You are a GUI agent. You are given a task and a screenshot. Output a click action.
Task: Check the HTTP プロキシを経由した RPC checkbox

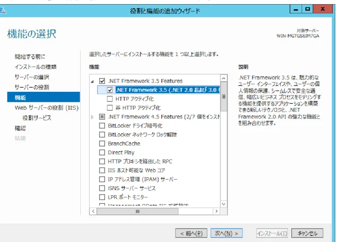click(x=102, y=161)
